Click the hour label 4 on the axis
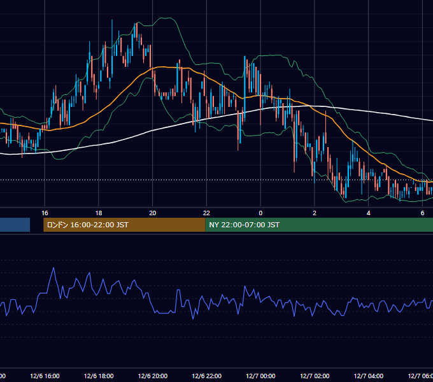The height and width of the screenshot is (382, 433). 369,213
